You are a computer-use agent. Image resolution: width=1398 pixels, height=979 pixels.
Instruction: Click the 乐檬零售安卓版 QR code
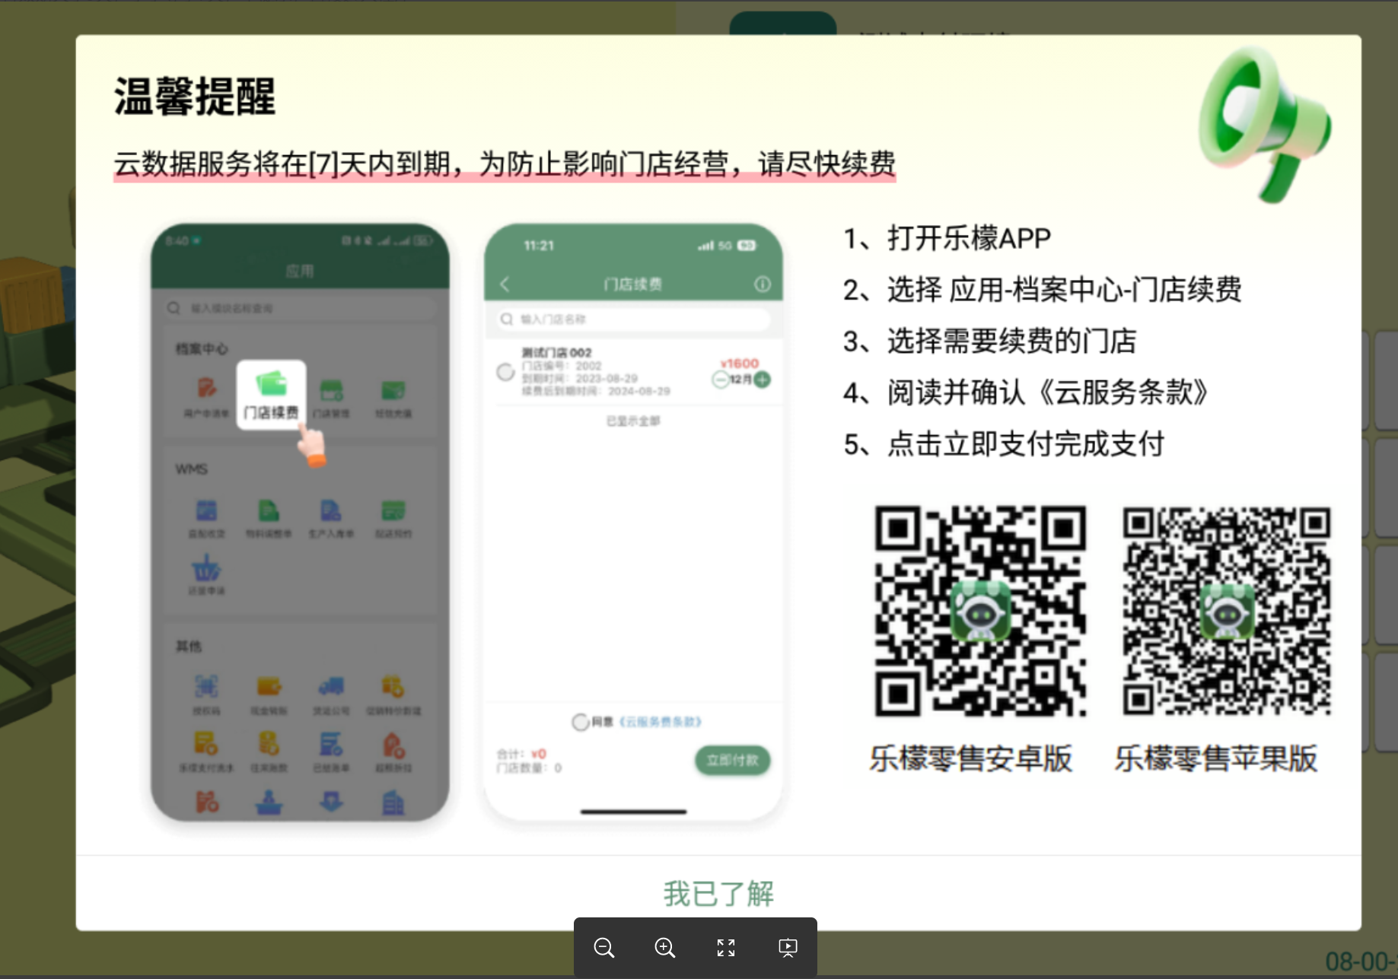point(980,612)
